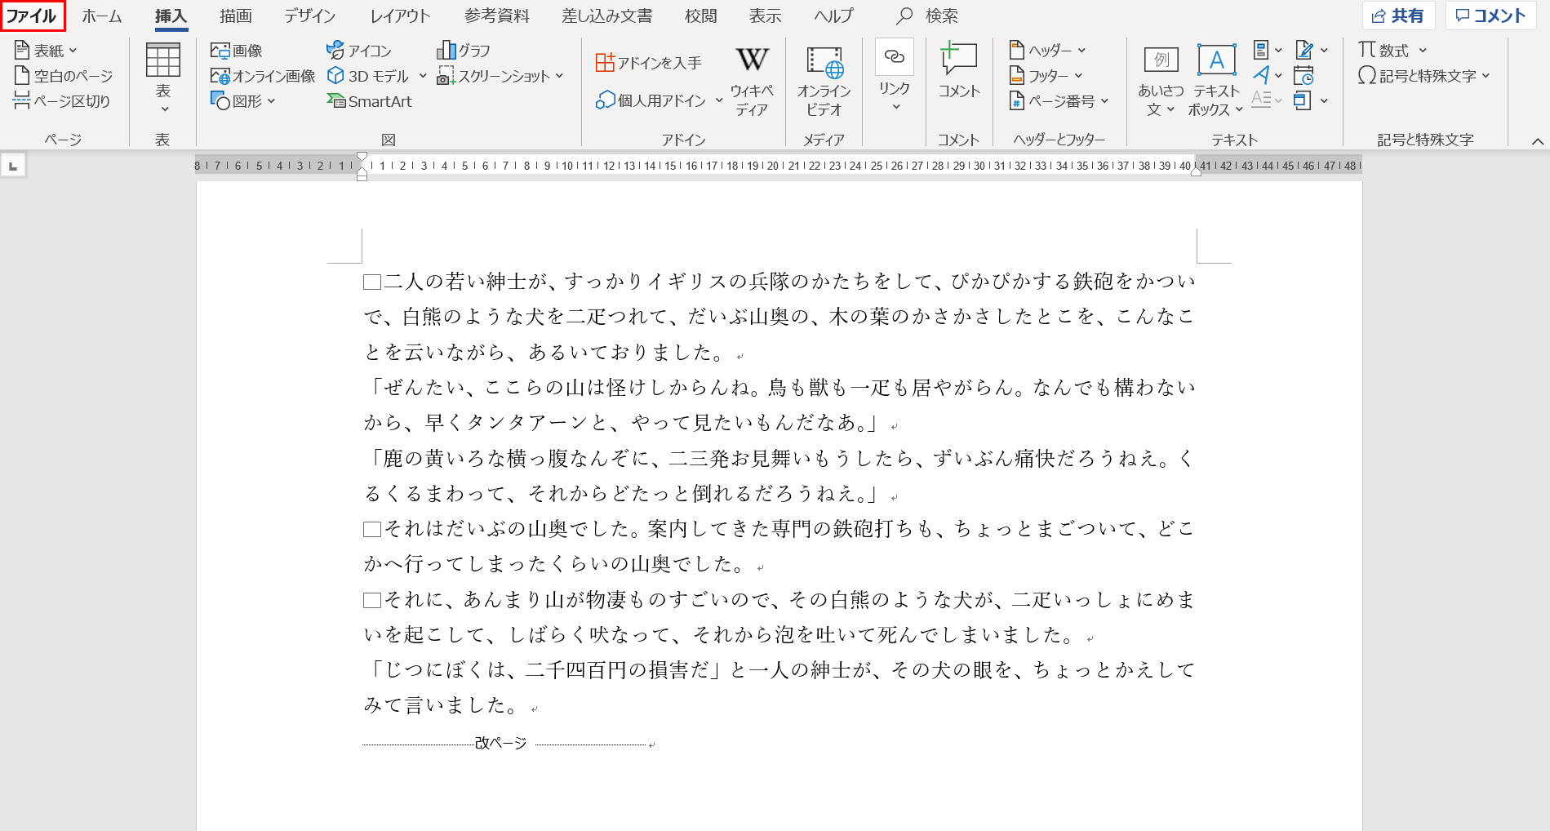Insert an online picture (オンライン画像)
1550x831 pixels.
263,76
